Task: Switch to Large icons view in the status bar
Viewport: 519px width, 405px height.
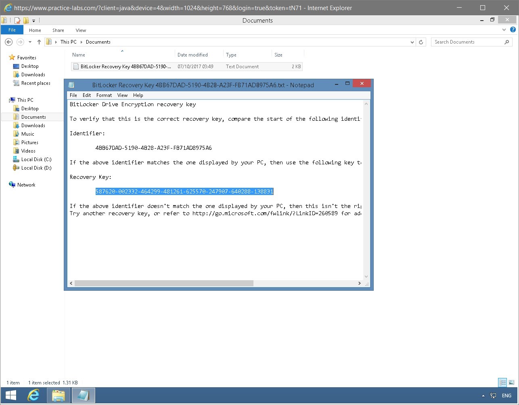Action: (x=511, y=382)
